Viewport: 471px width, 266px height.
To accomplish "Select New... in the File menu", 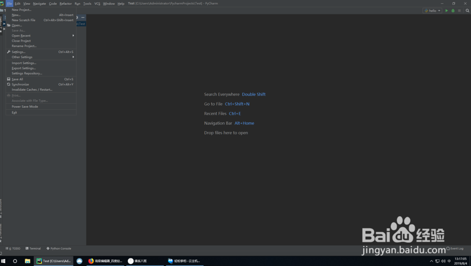I will click(x=41, y=15).
